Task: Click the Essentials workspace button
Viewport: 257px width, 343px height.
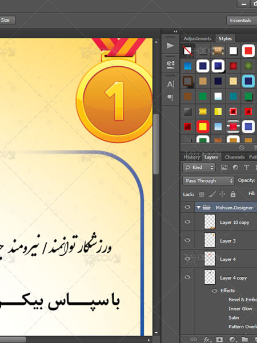Action: tap(242, 21)
